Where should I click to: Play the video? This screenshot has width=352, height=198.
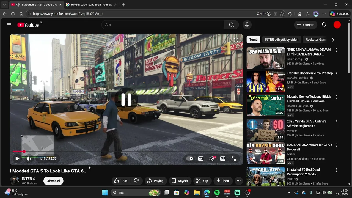click(x=17, y=158)
